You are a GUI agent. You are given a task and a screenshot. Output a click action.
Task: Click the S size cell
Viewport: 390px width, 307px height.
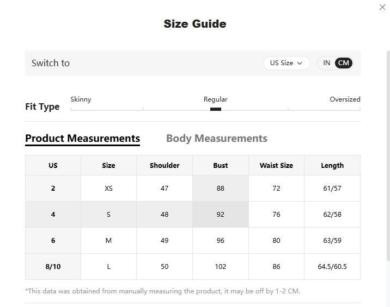(x=108, y=215)
